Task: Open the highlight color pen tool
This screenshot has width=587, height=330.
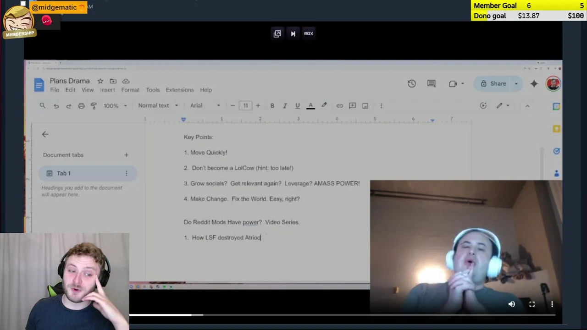Action: point(324,105)
